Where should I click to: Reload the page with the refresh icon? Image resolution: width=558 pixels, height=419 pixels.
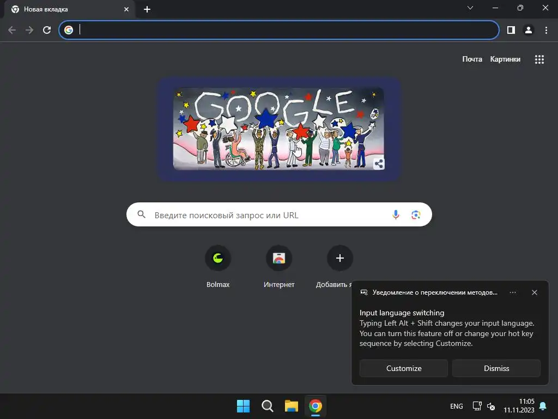pyautogui.click(x=47, y=30)
